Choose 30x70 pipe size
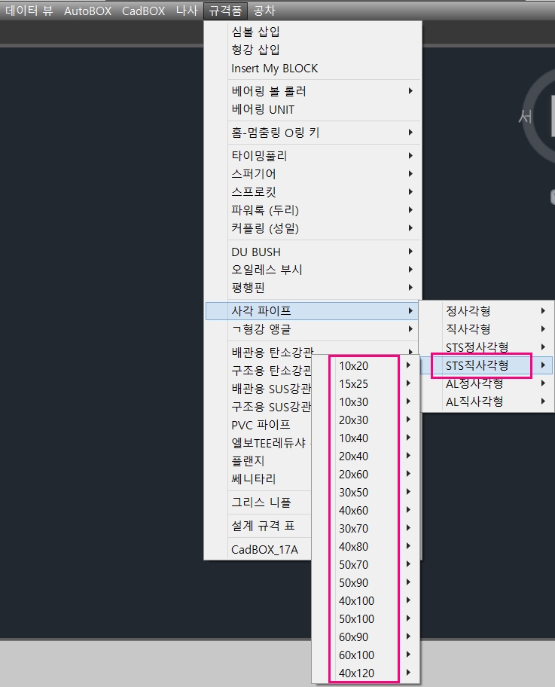Screen dimensions: 555x687 click(x=366, y=528)
